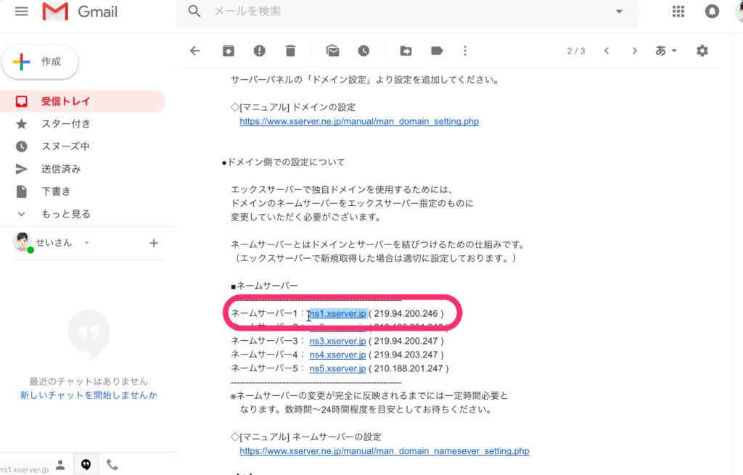
Task: Expand もっと見る in the sidebar
Action: 65,214
